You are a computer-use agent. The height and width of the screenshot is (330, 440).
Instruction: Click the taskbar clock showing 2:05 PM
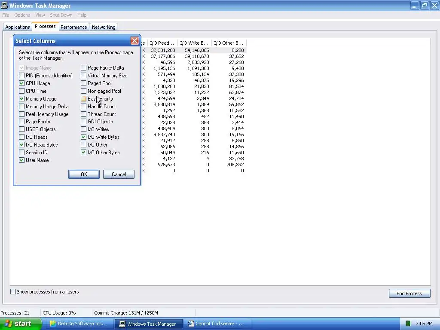(x=424, y=324)
